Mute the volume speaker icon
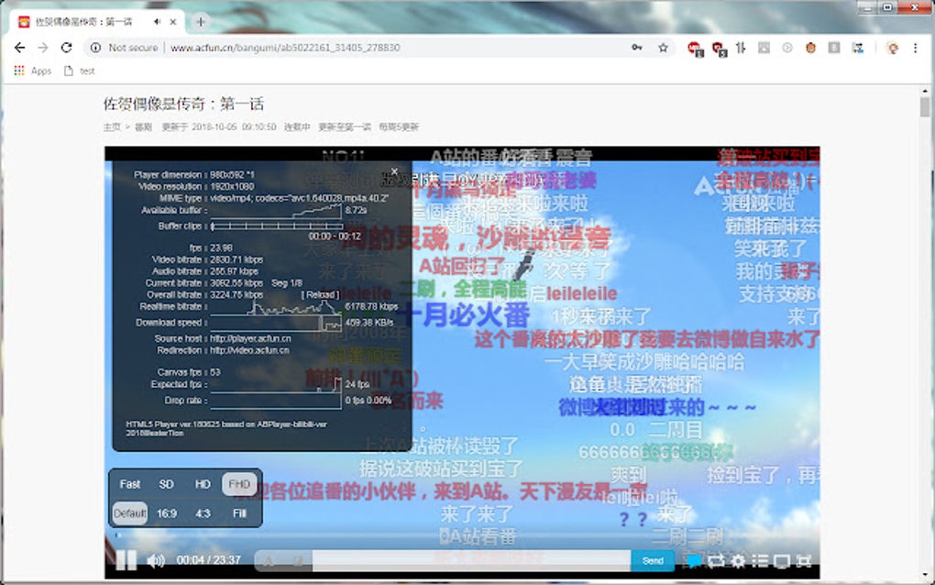 pyautogui.click(x=154, y=561)
